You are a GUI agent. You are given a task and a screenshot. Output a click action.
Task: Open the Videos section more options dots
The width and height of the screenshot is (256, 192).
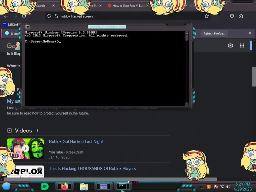pos(37,130)
